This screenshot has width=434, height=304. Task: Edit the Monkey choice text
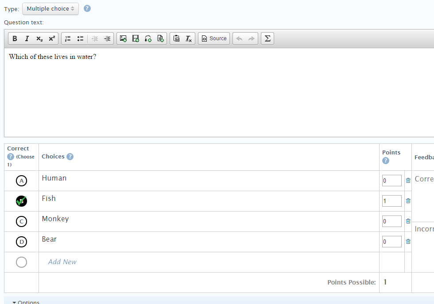point(55,219)
